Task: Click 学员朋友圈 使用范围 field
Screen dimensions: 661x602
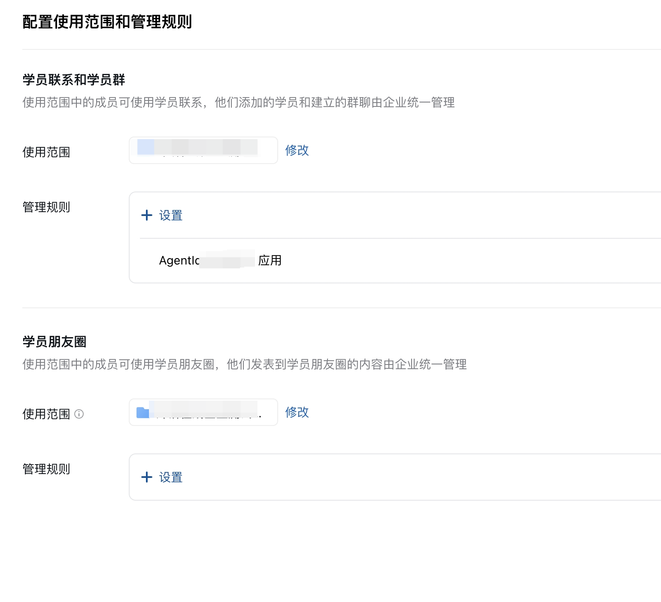Action: 203,412
